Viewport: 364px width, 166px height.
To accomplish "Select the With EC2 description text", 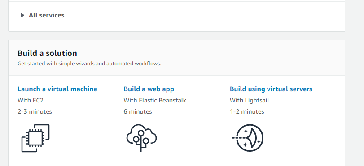I will [31, 101].
